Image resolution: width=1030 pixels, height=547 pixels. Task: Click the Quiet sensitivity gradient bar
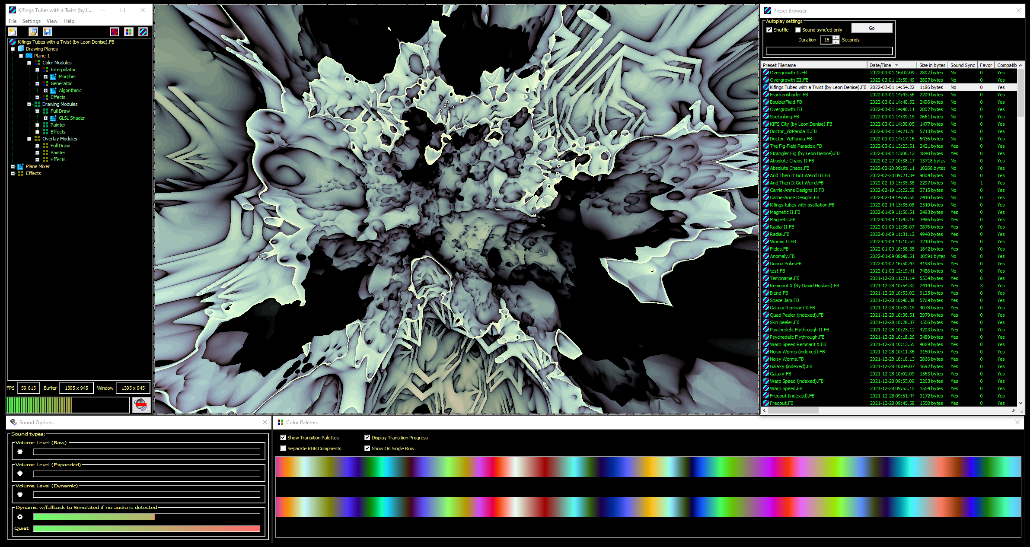coord(146,528)
